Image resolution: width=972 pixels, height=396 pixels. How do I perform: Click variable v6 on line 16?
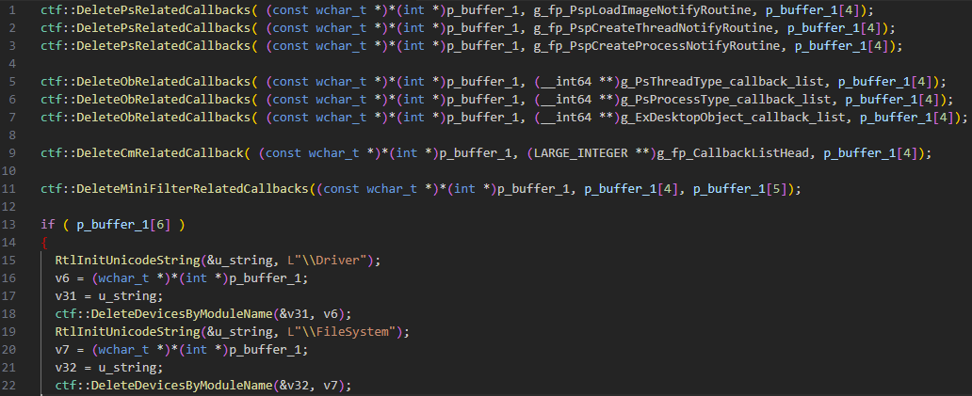62,278
